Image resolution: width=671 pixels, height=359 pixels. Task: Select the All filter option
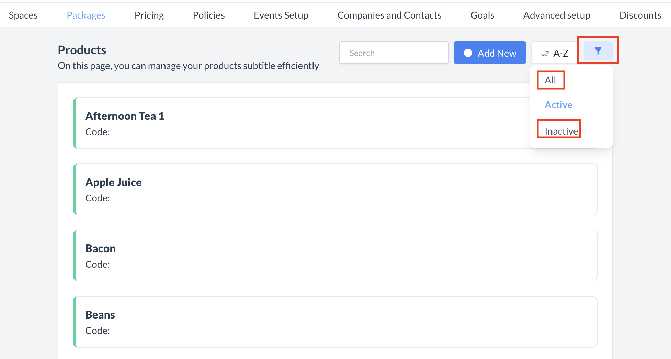tap(550, 80)
